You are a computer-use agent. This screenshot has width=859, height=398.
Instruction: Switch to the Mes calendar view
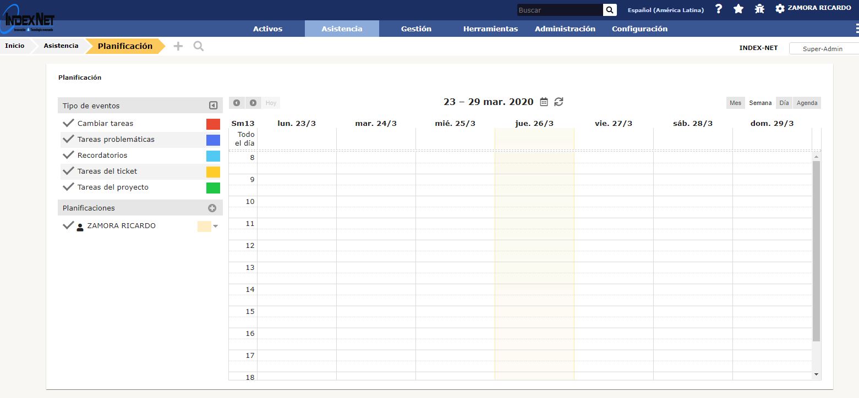click(735, 103)
